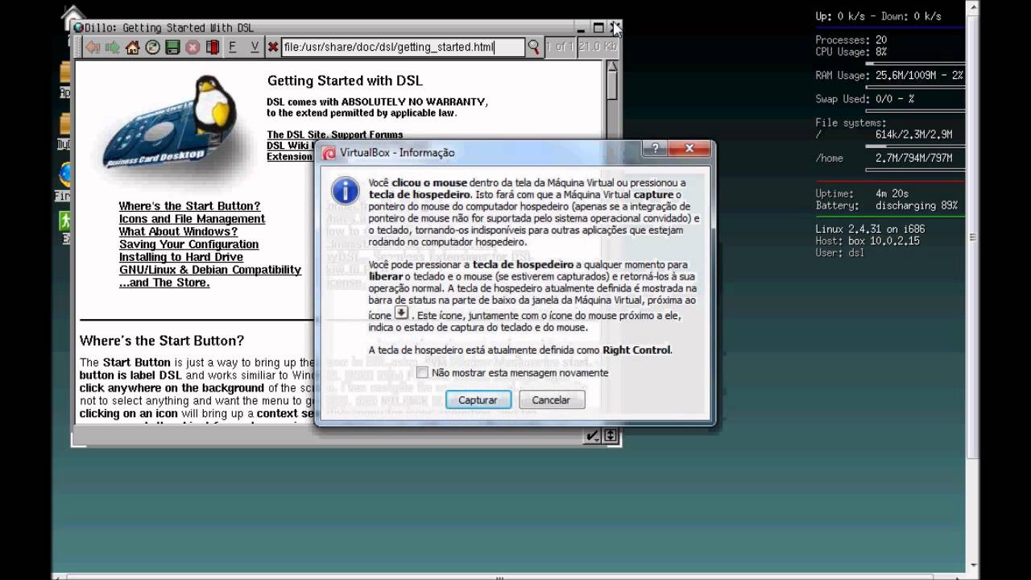Click the Dillo URL address field
The image size is (1031, 580).
403,48
